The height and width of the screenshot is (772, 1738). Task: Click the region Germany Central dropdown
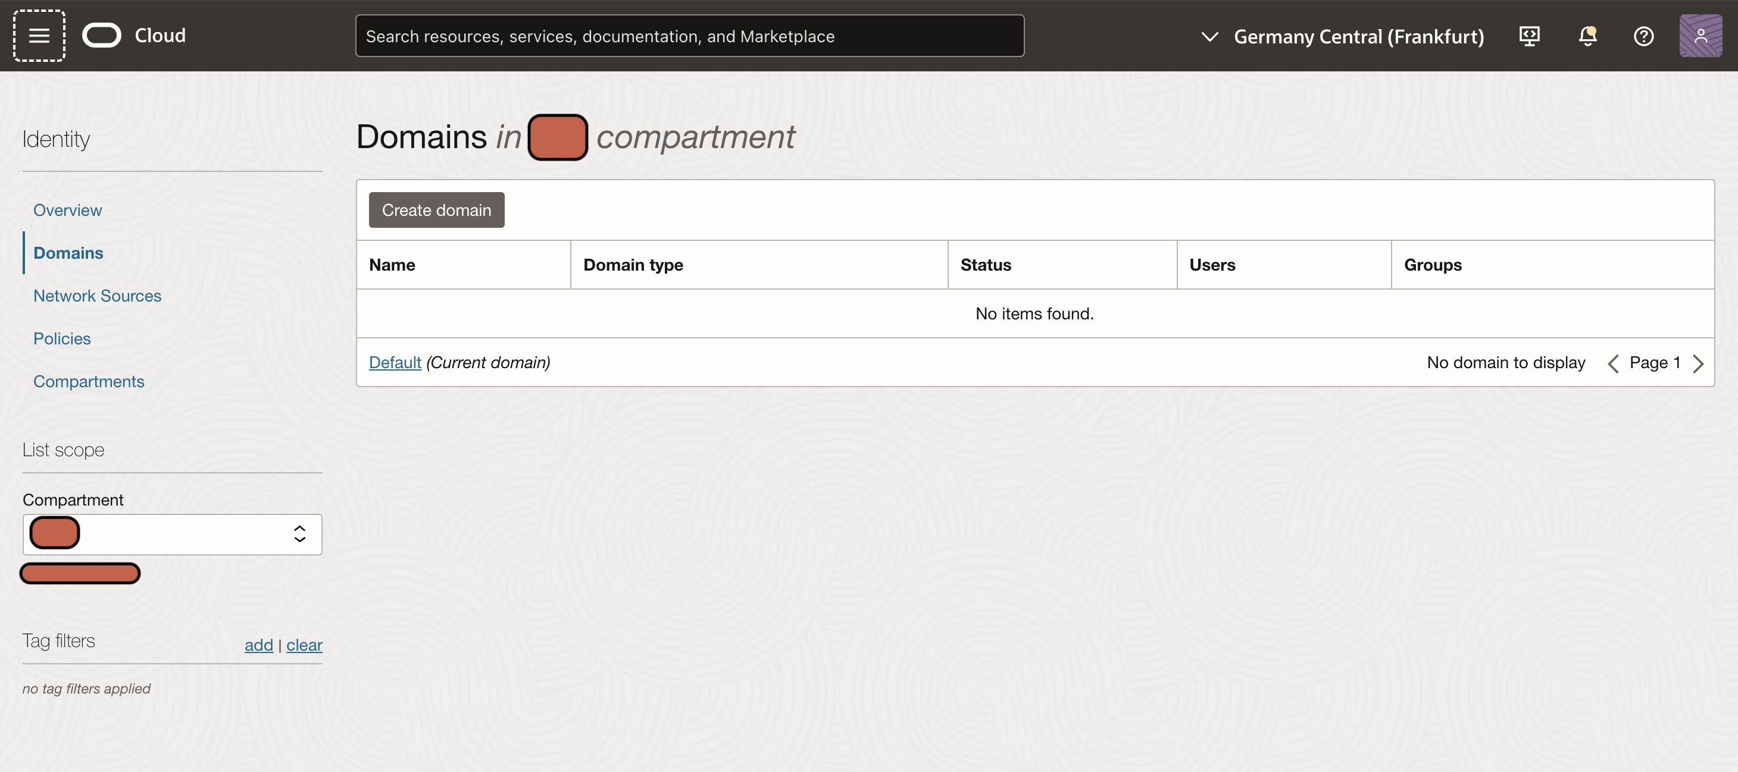[1340, 36]
